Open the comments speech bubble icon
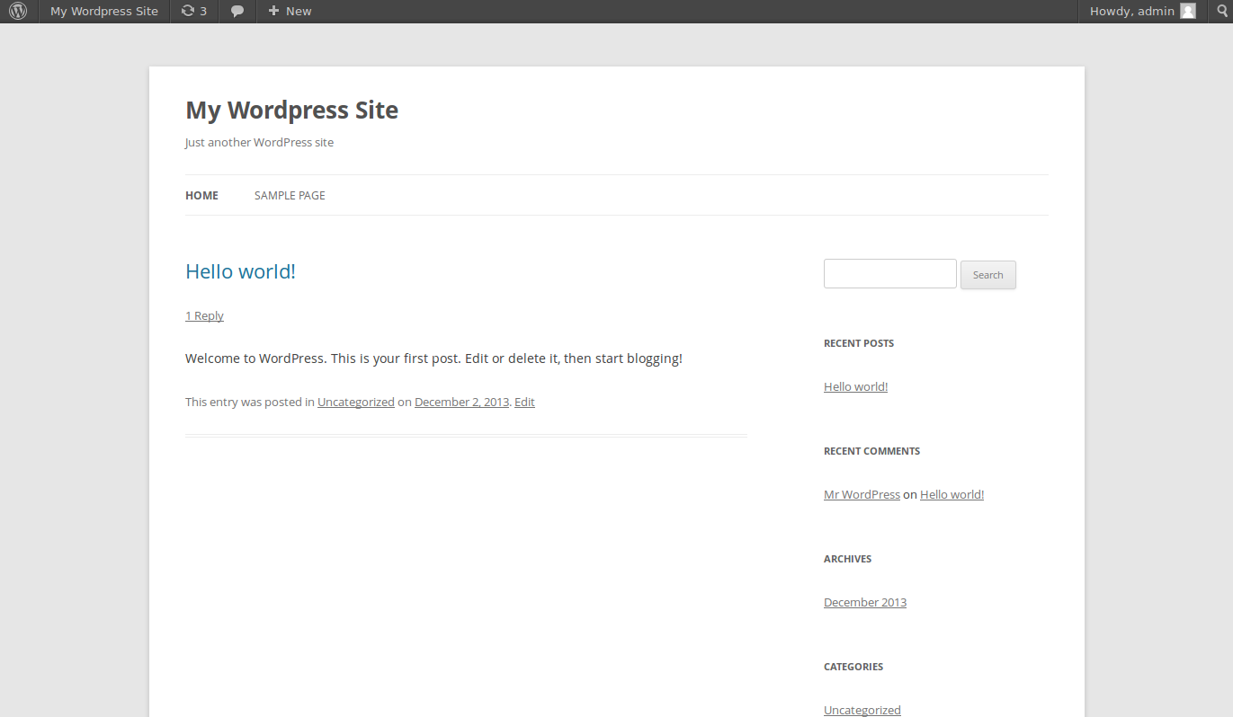 click(237, 12)
